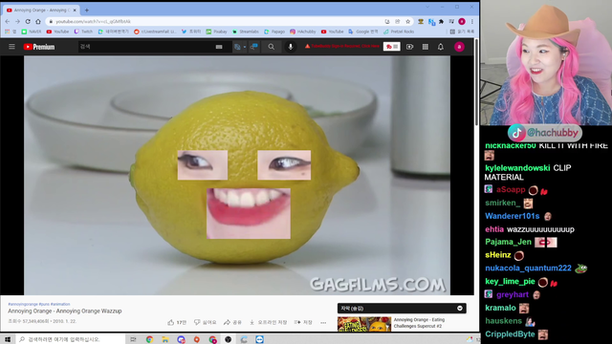Open the YouTube hamburger guide menu
This screenshot has width=612, height=344.
(x=11, y=47)
